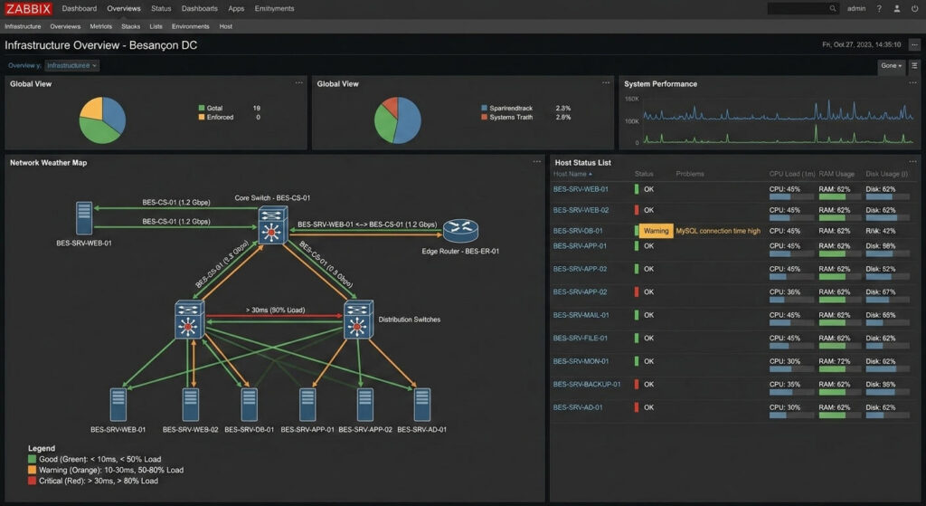Click the System Performance line graph
The height and width of the screenshot is (506, 926).
click(x=777, y=121)
